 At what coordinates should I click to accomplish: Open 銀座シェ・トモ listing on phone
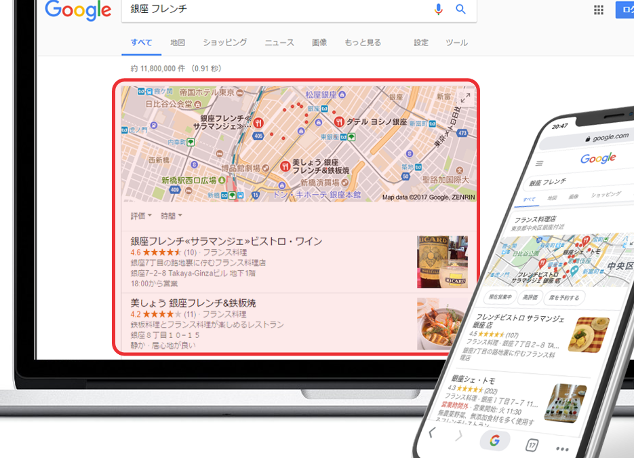473,379
